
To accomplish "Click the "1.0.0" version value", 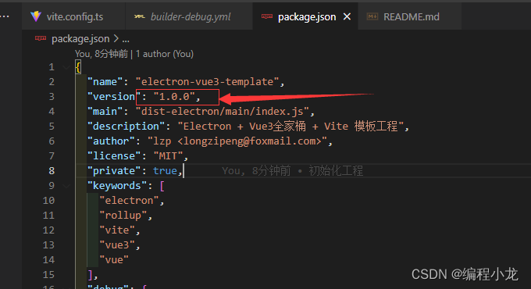I will click(x=174, y=97).
